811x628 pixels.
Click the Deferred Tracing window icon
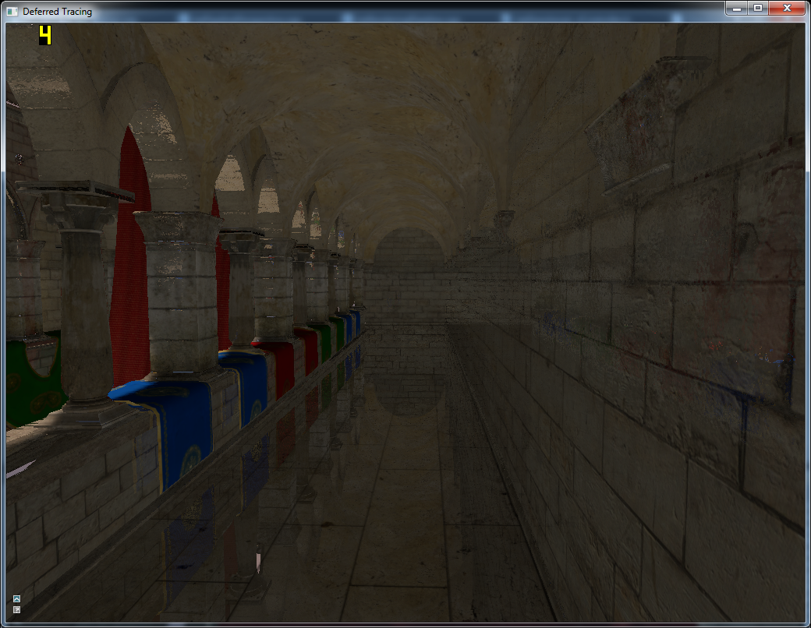(x=12, y=12)
